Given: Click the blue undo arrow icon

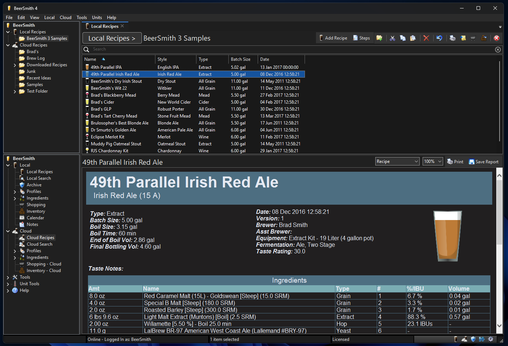Looking at the screenshot, I should click(x=439, y=38).
